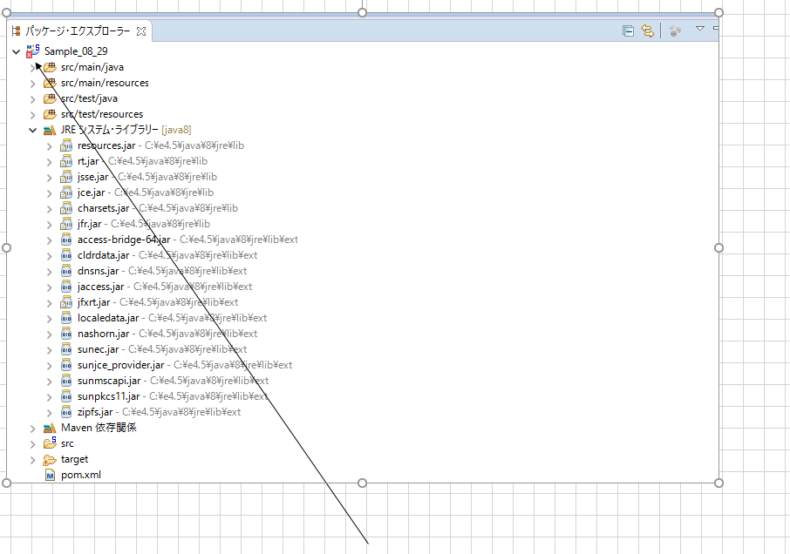Screen dimensions: 790x554
Task: Select the パッケージ・エクスプローラー tab
Action: (x=78, y=29)
